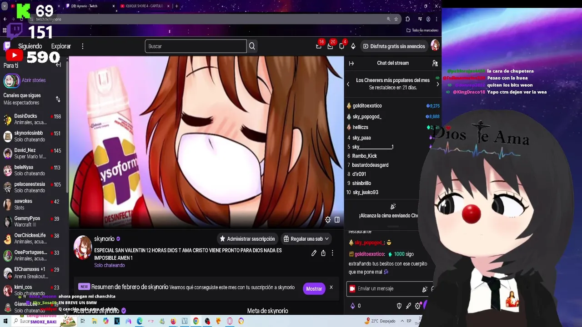Click skynorio streamer avatar

(x=83, y=248)
